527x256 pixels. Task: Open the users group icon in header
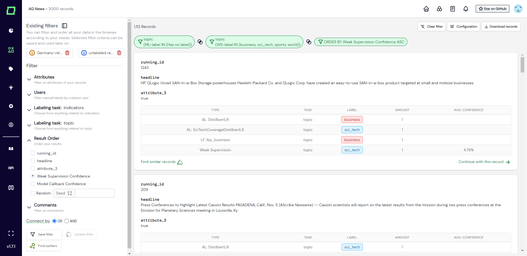pos(439,9)
